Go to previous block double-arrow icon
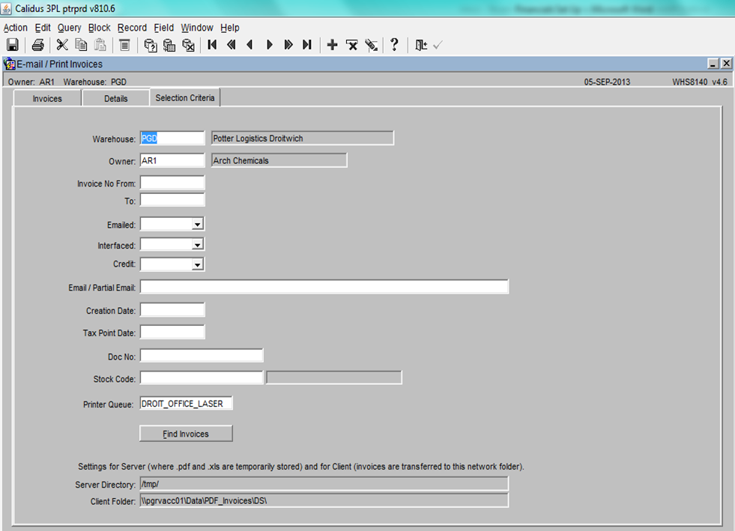The image size is (735, 531). tap(231, 45)
